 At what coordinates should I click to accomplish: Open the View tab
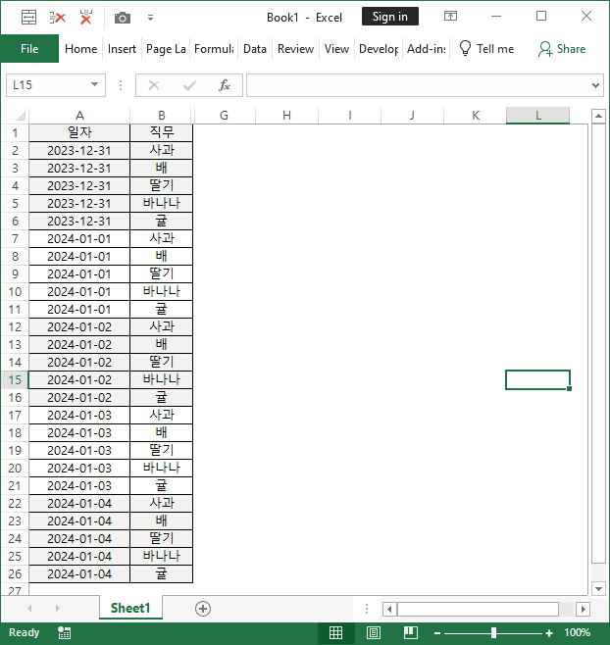336,49
